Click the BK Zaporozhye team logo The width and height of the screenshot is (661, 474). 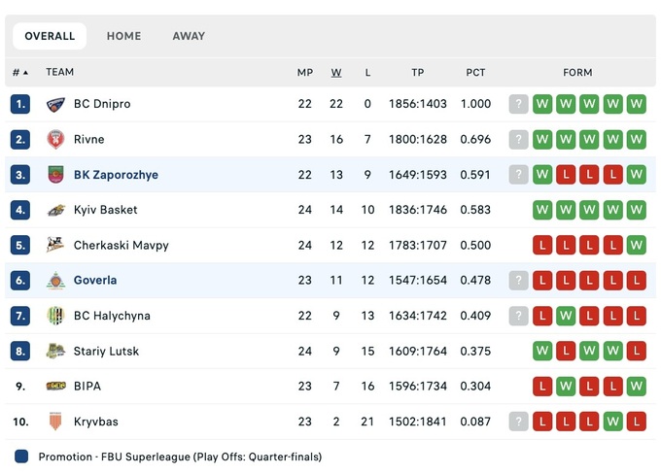(55, 175)
